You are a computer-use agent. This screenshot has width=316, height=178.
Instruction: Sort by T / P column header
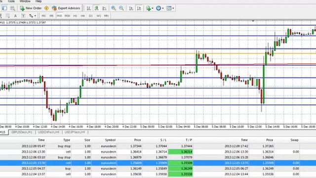189,140
